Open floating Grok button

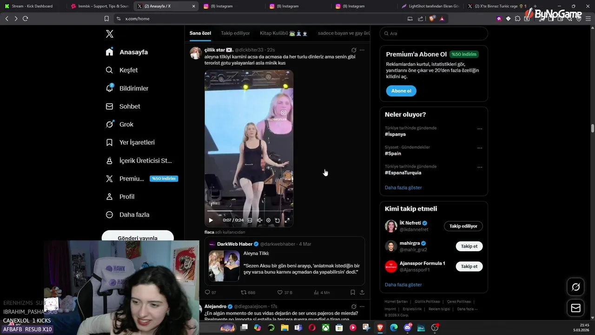point(575,287)
